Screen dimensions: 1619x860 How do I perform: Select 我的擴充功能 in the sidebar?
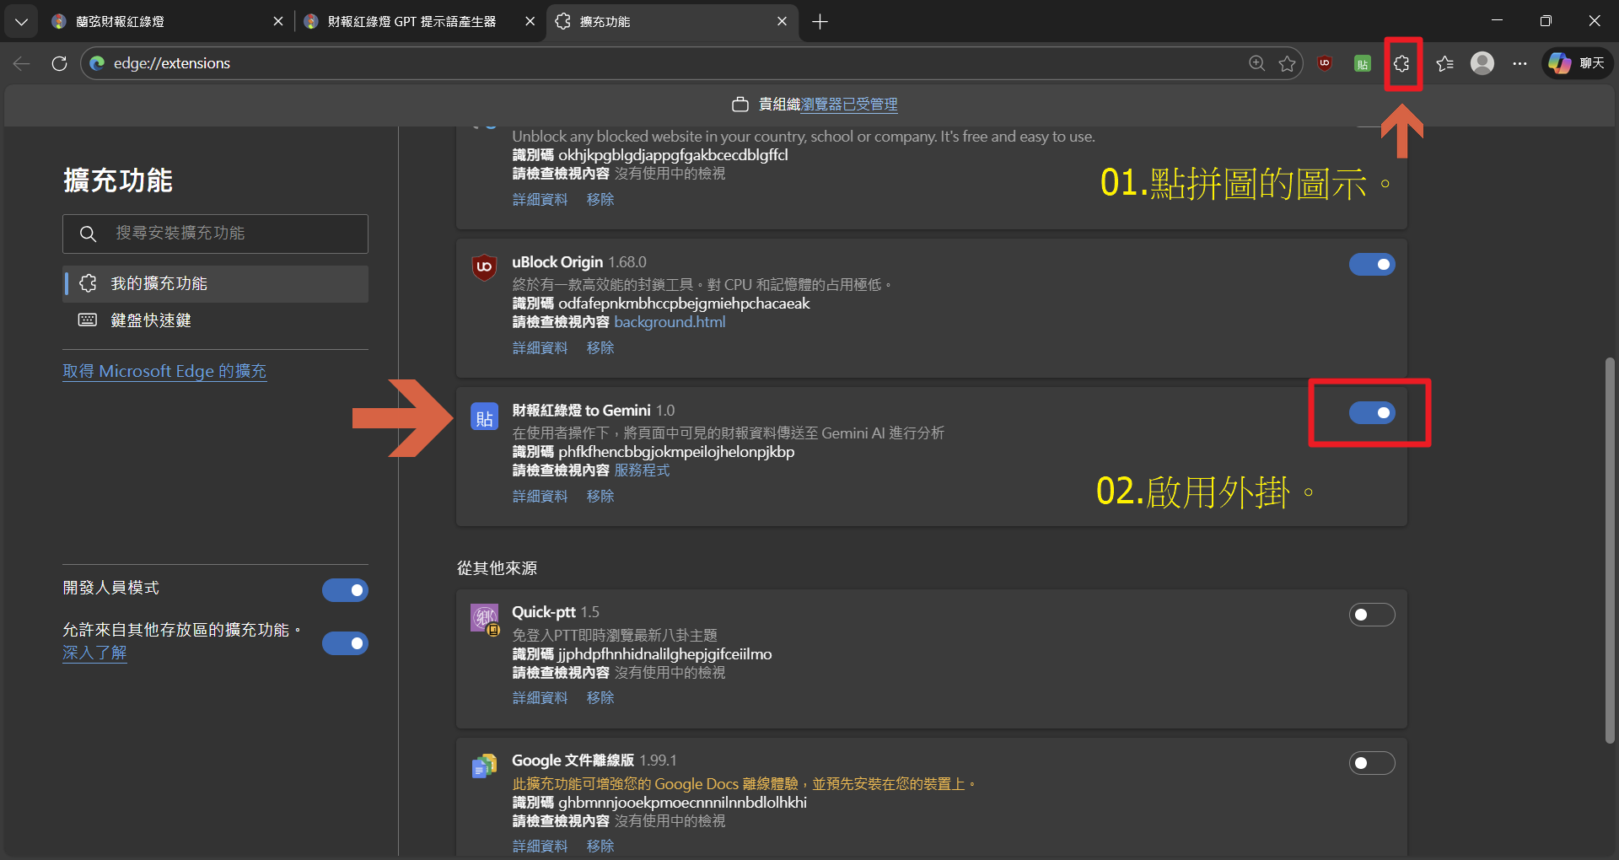coord(216,283)
